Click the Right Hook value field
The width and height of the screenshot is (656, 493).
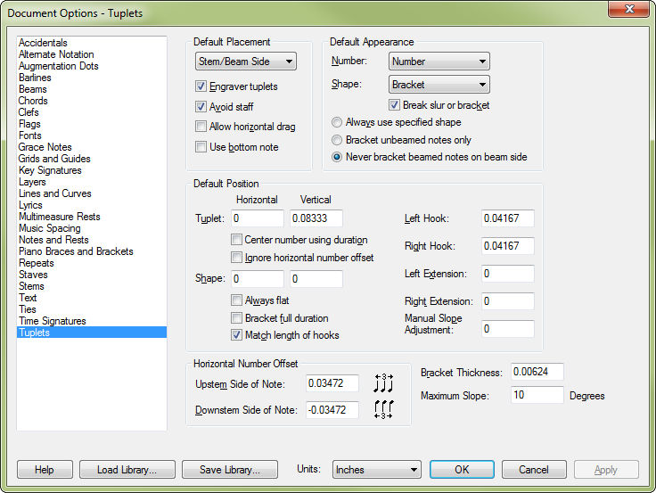508,246
